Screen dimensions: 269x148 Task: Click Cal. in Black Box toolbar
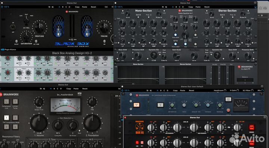coord(106,7)
